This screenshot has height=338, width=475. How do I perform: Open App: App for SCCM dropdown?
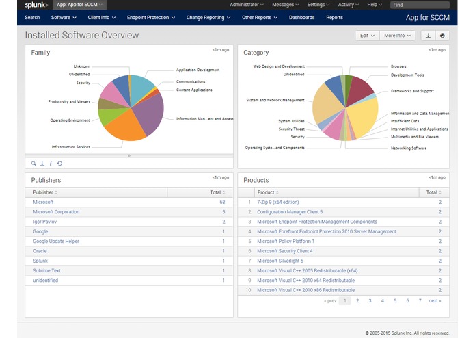(79, 5)
